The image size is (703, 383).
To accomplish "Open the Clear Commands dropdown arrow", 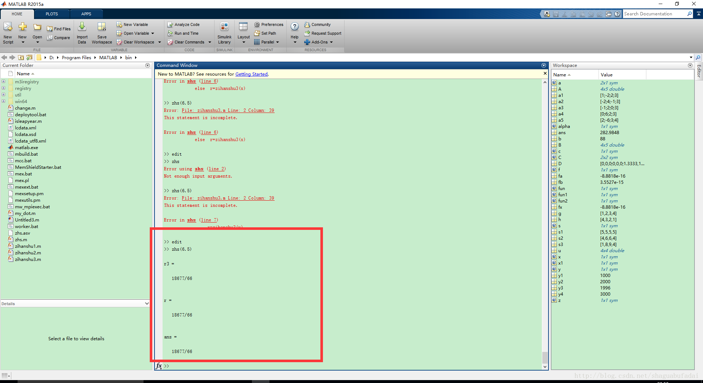I will pos(210,42).
